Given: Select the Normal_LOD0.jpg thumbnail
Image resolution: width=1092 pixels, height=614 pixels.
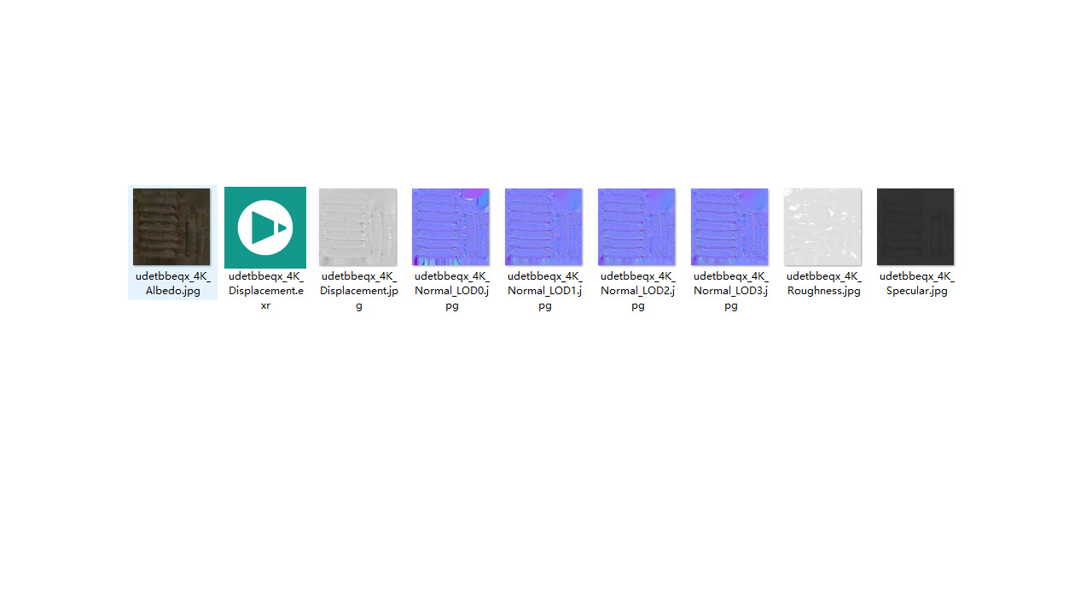Looking at the screenshot, I should tap(450, 227).
